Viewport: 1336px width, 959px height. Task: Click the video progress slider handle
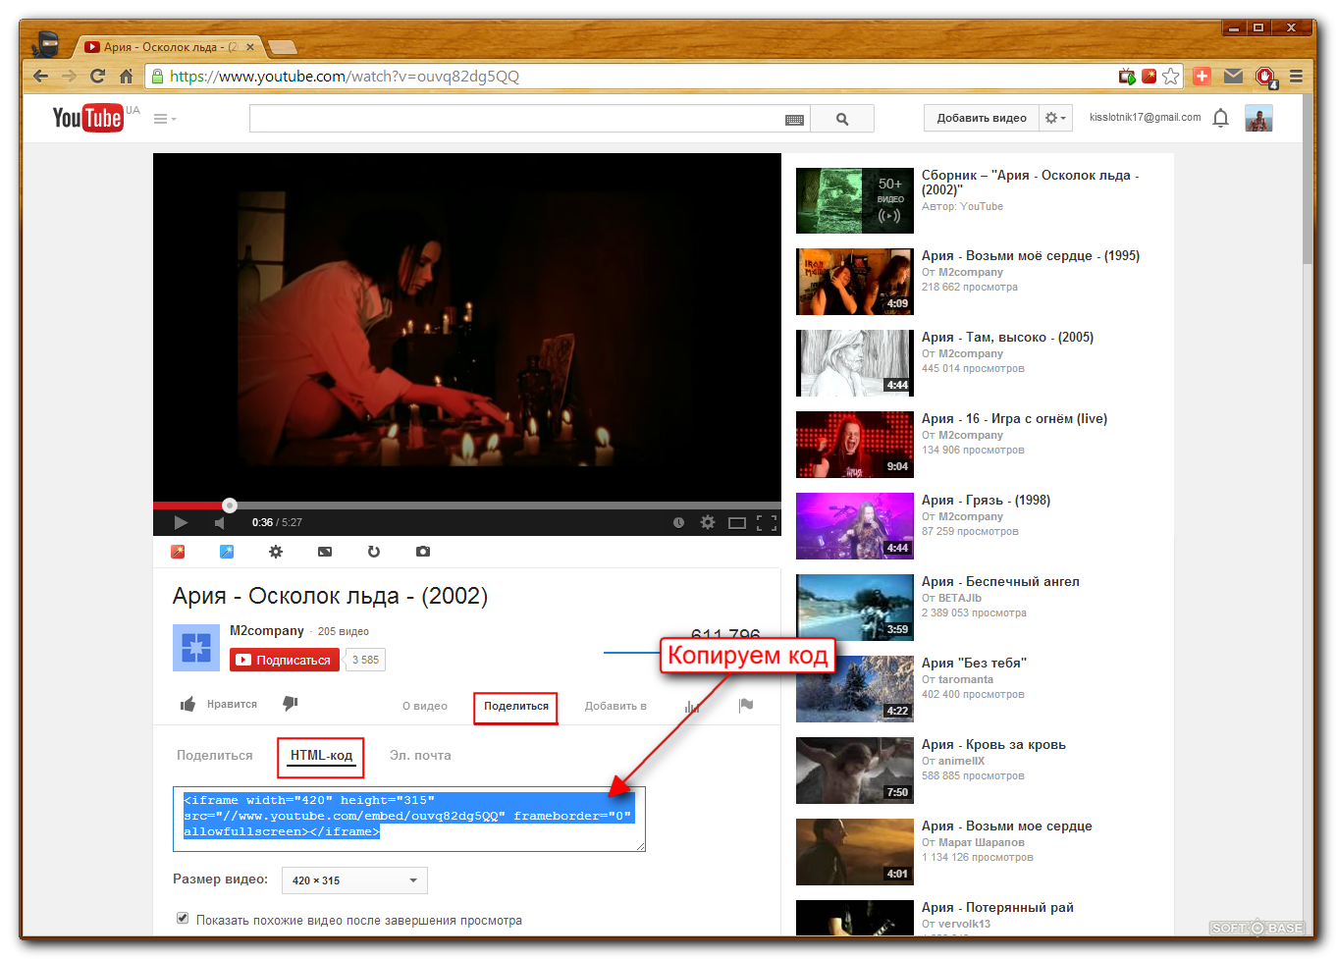(230, 506)
